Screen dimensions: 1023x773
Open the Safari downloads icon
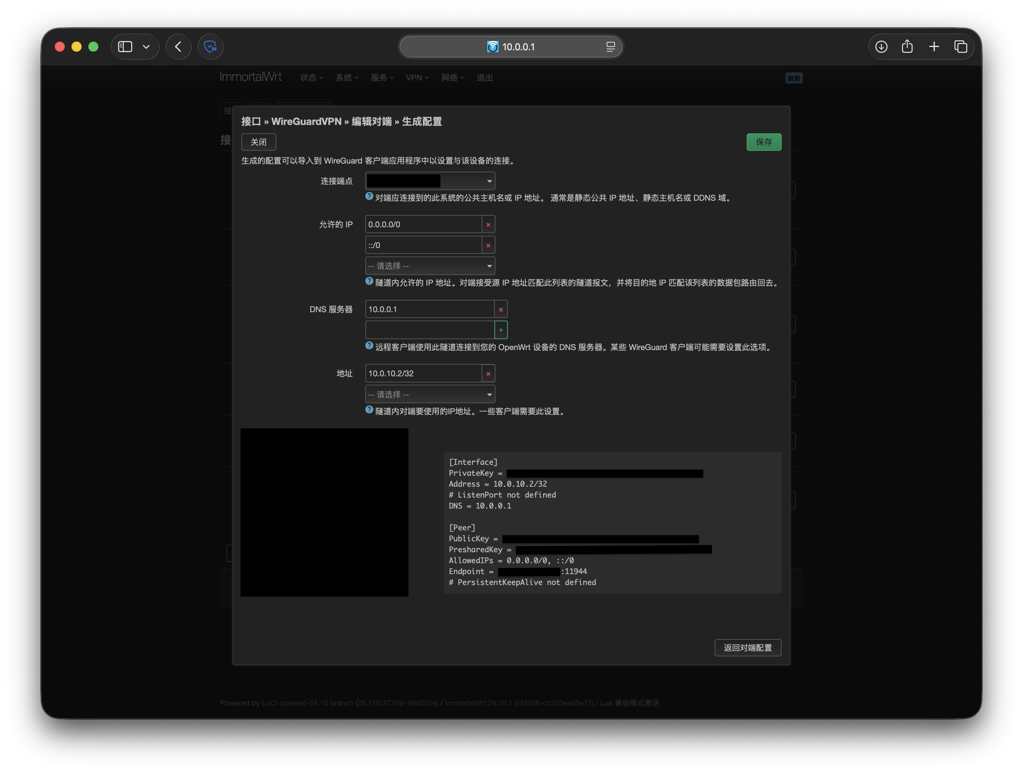click(x=881, y=47)
